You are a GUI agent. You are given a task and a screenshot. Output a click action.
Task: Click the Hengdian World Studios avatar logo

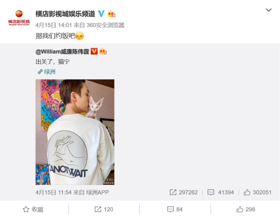click(19, 18)
